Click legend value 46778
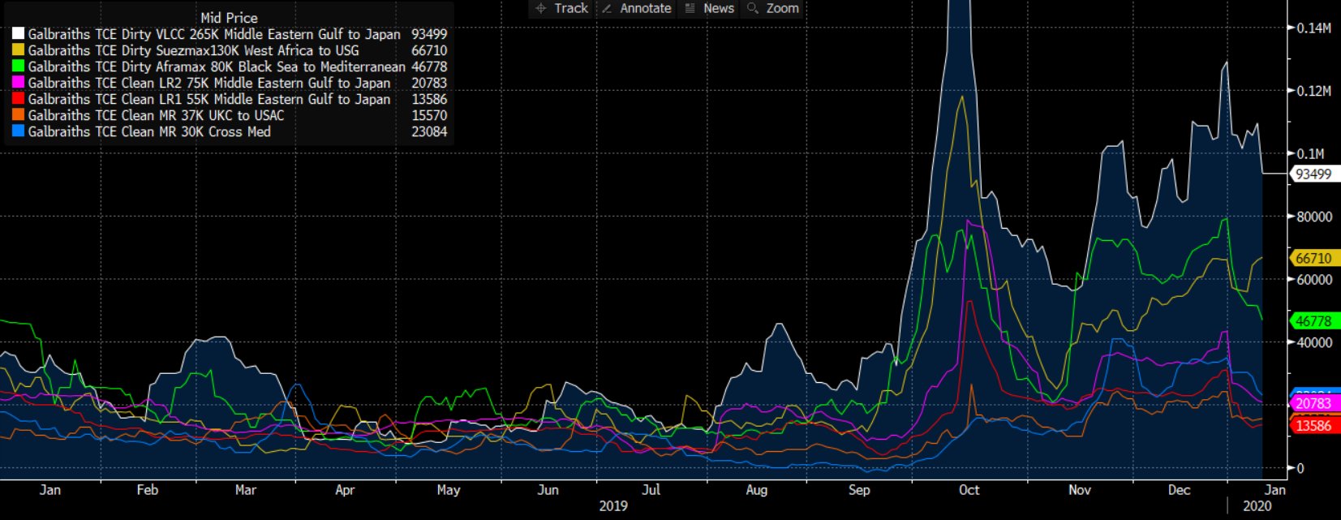 [429, 67]
